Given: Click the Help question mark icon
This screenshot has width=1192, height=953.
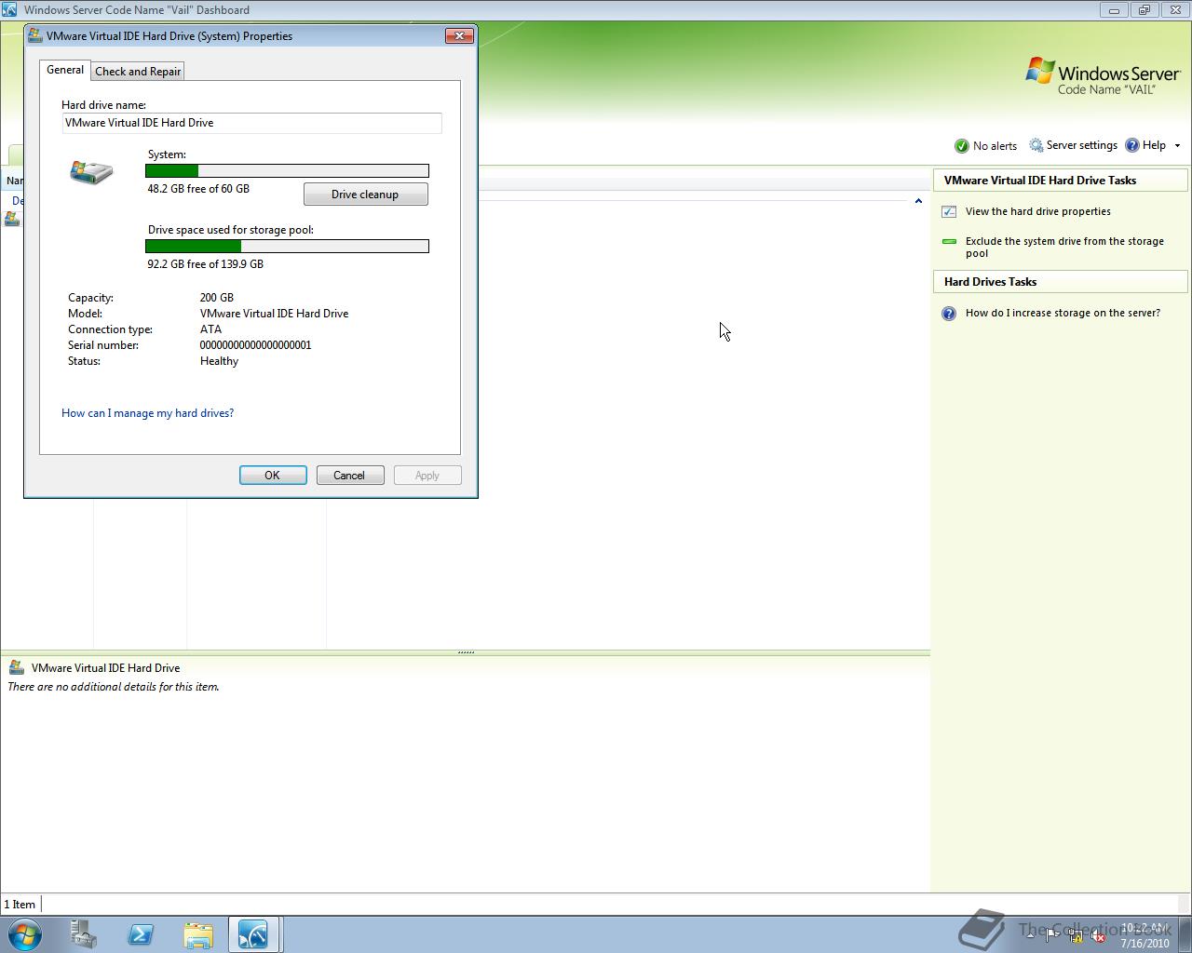Looking at the screenshot, I should pos(1132,145).
